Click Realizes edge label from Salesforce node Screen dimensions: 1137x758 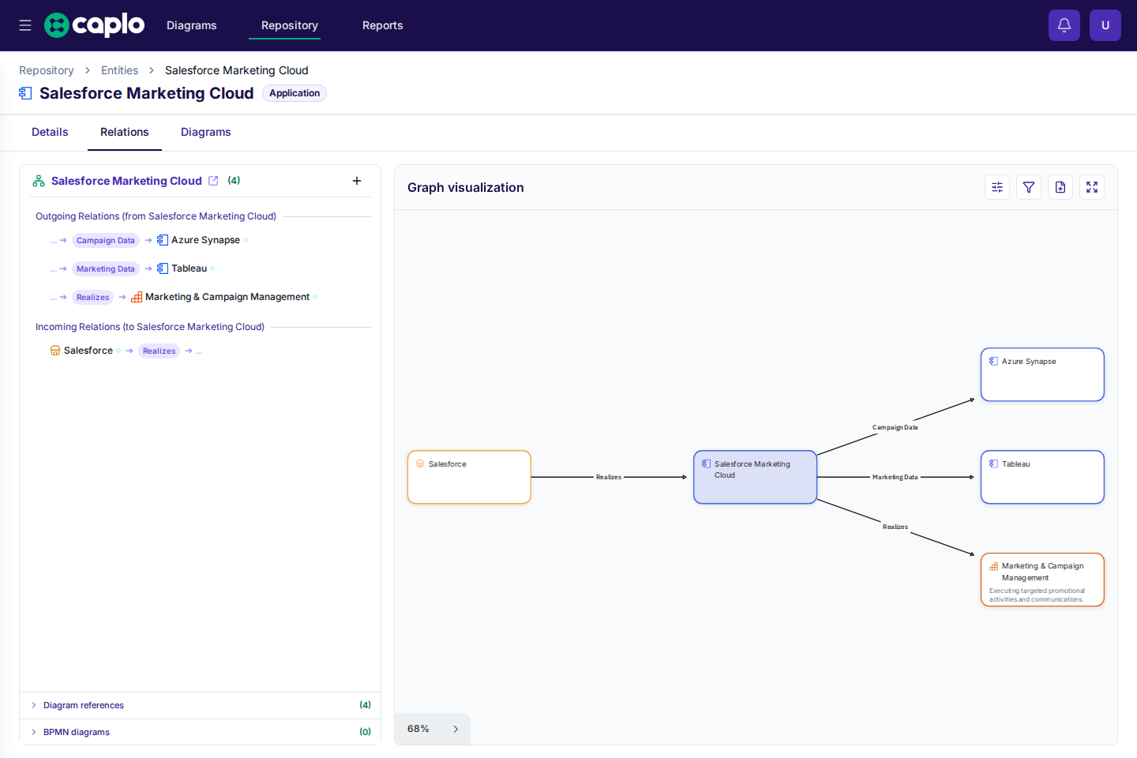point(609,477)
